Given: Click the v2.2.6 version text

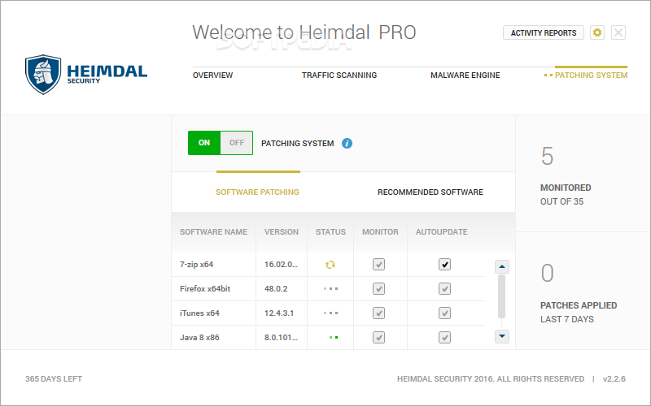Looking at the screenshot, I should [614, 379].
